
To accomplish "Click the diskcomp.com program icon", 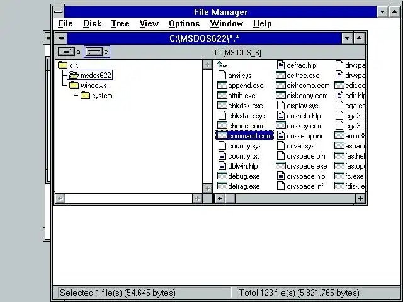I will click(281, 85).
